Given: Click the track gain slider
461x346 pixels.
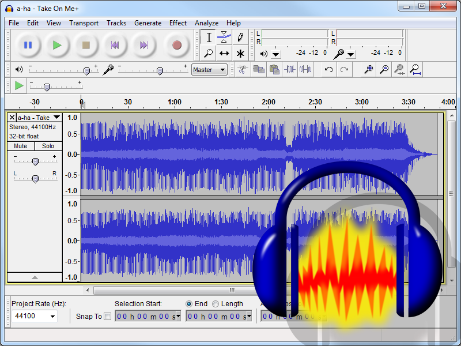Looking at the screenshot, I should pos(35,161).
